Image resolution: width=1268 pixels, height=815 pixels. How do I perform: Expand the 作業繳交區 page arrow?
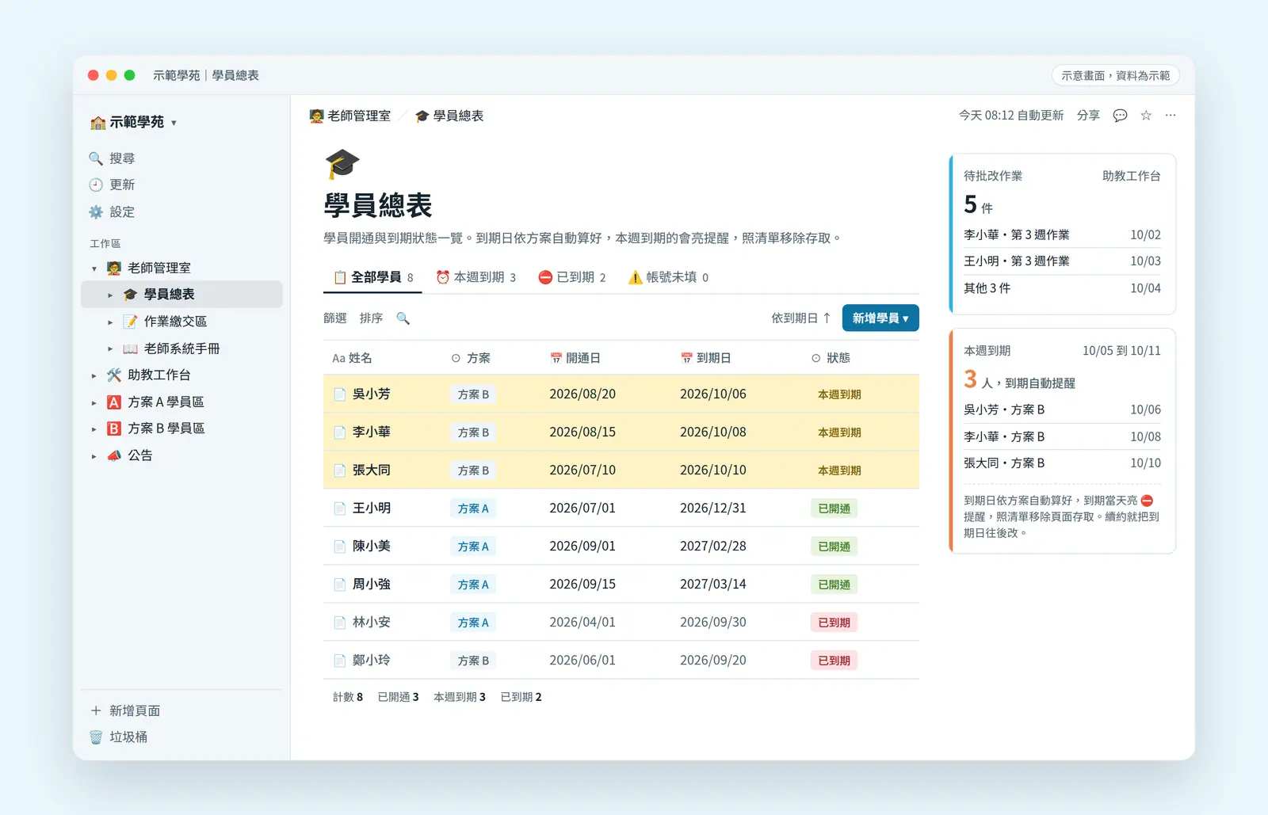coord(110,322)
